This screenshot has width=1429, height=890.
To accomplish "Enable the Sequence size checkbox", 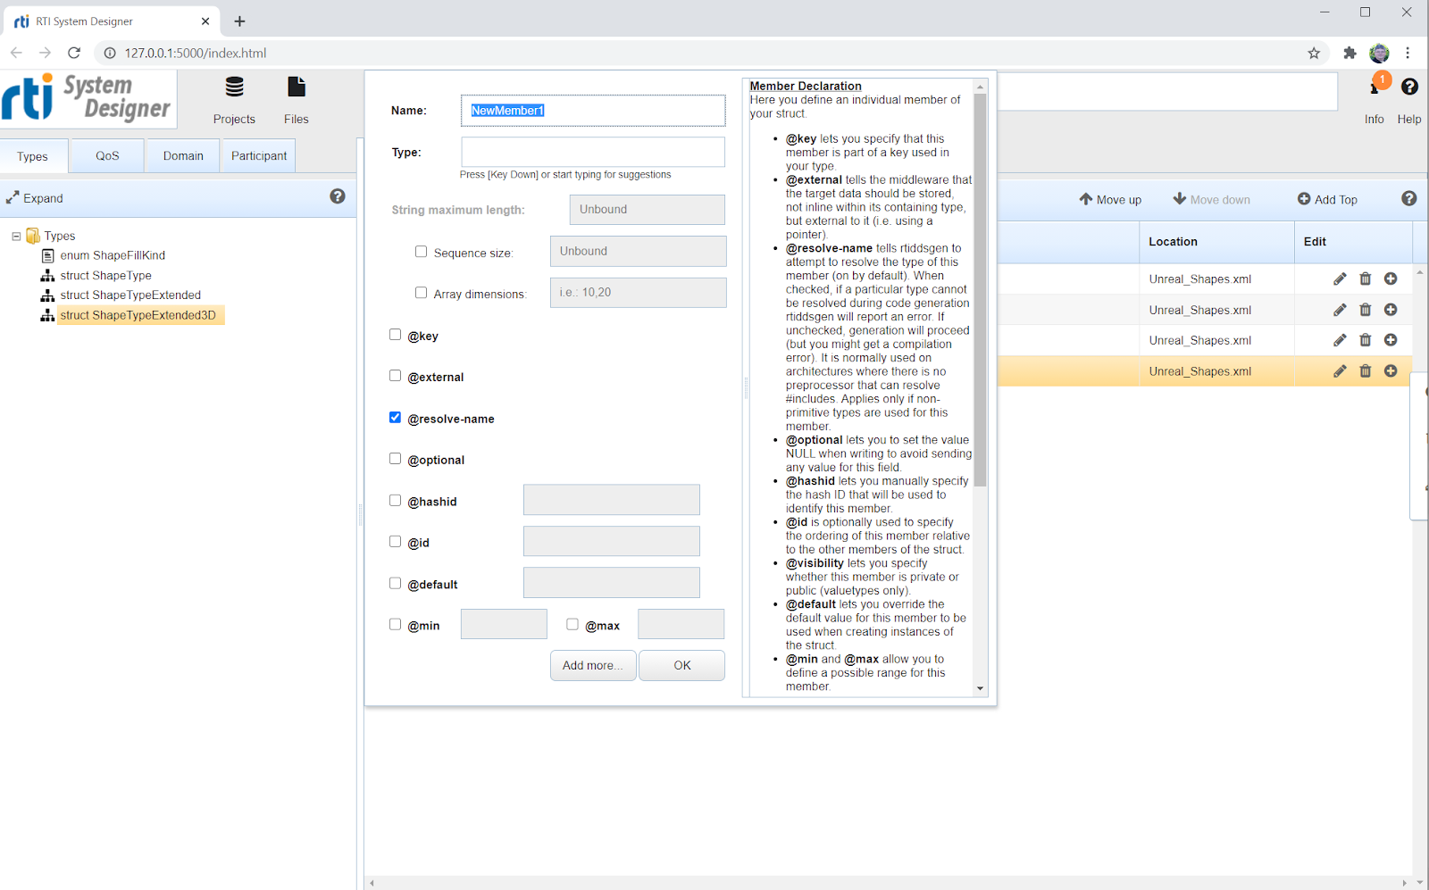I will [x=421, y=252].
